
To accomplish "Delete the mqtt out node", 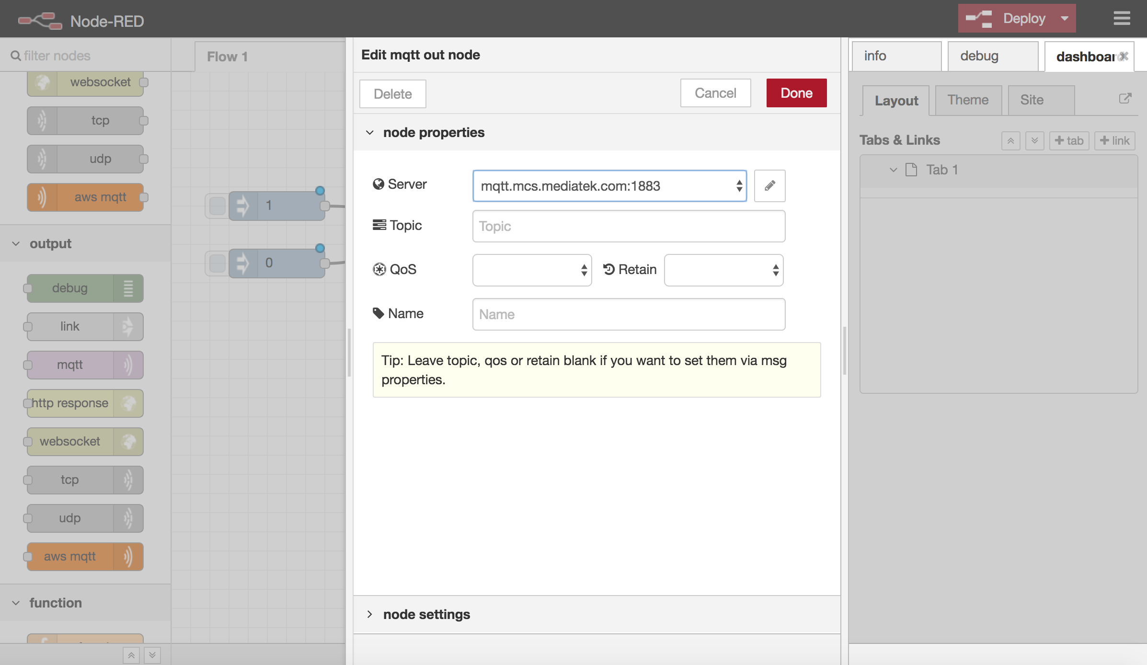I will point(392,94).
